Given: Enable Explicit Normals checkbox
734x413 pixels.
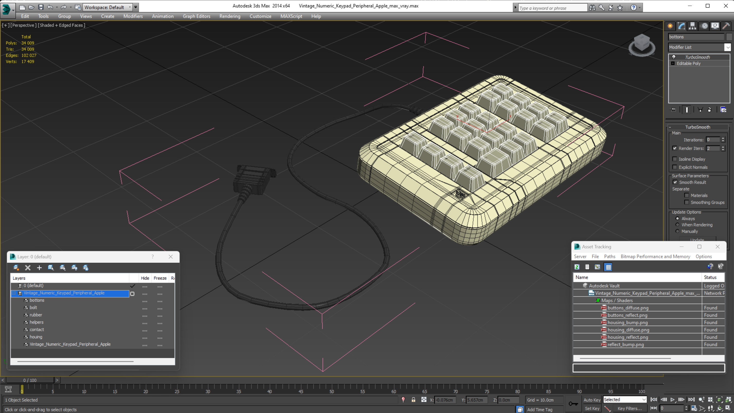Looking at the screenshot, I should [x=675, y=167].
